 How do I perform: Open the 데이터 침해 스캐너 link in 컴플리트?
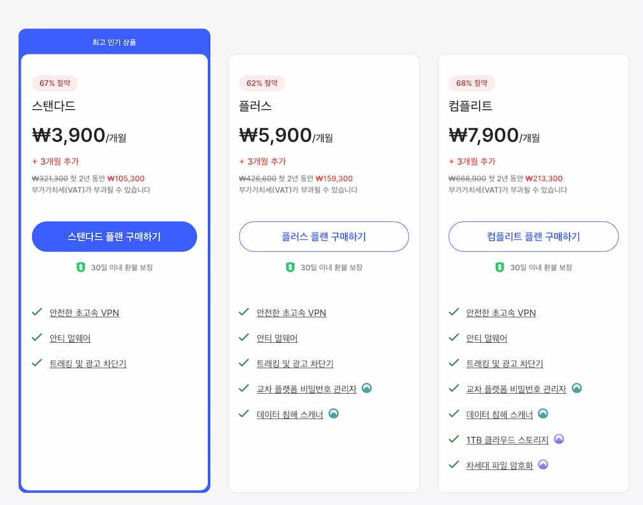pyautogui.click(x=498, y=413)
